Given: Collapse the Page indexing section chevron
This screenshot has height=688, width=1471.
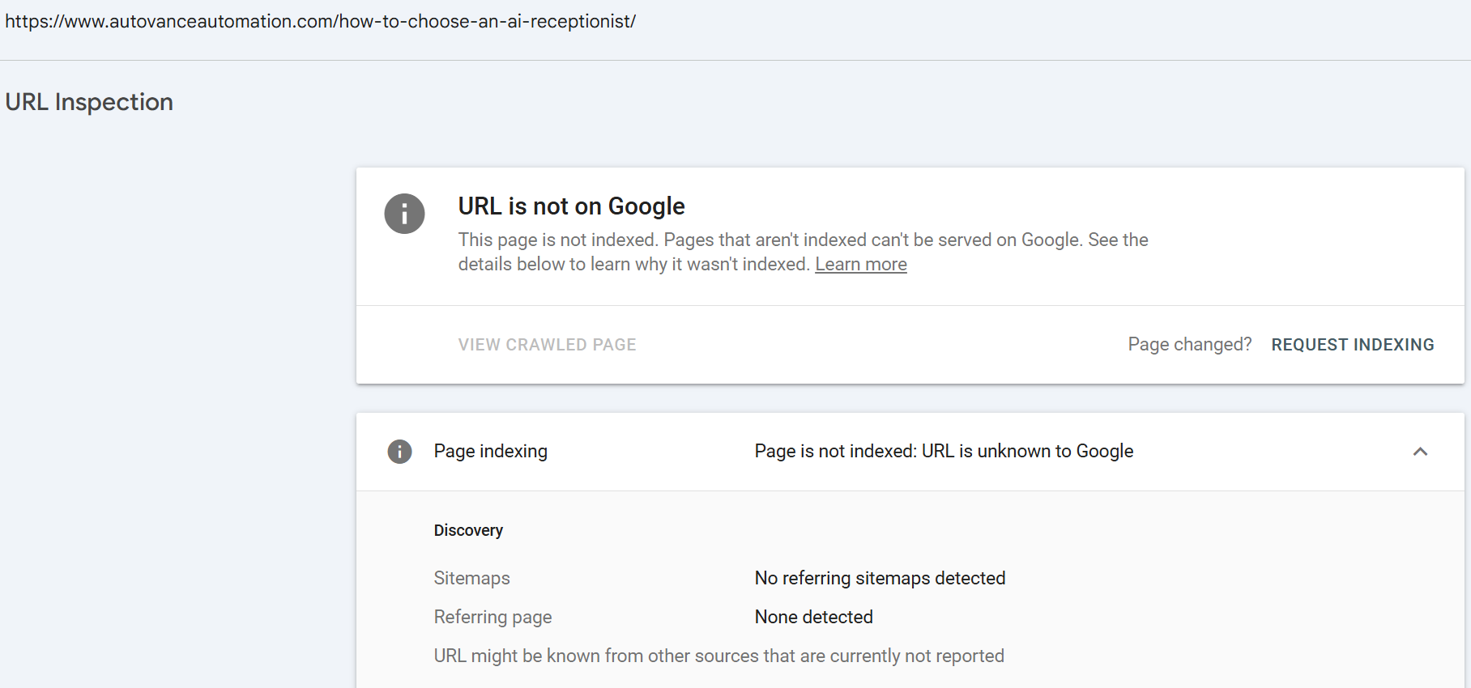Looking at the screenshot, I should 1420,452.
